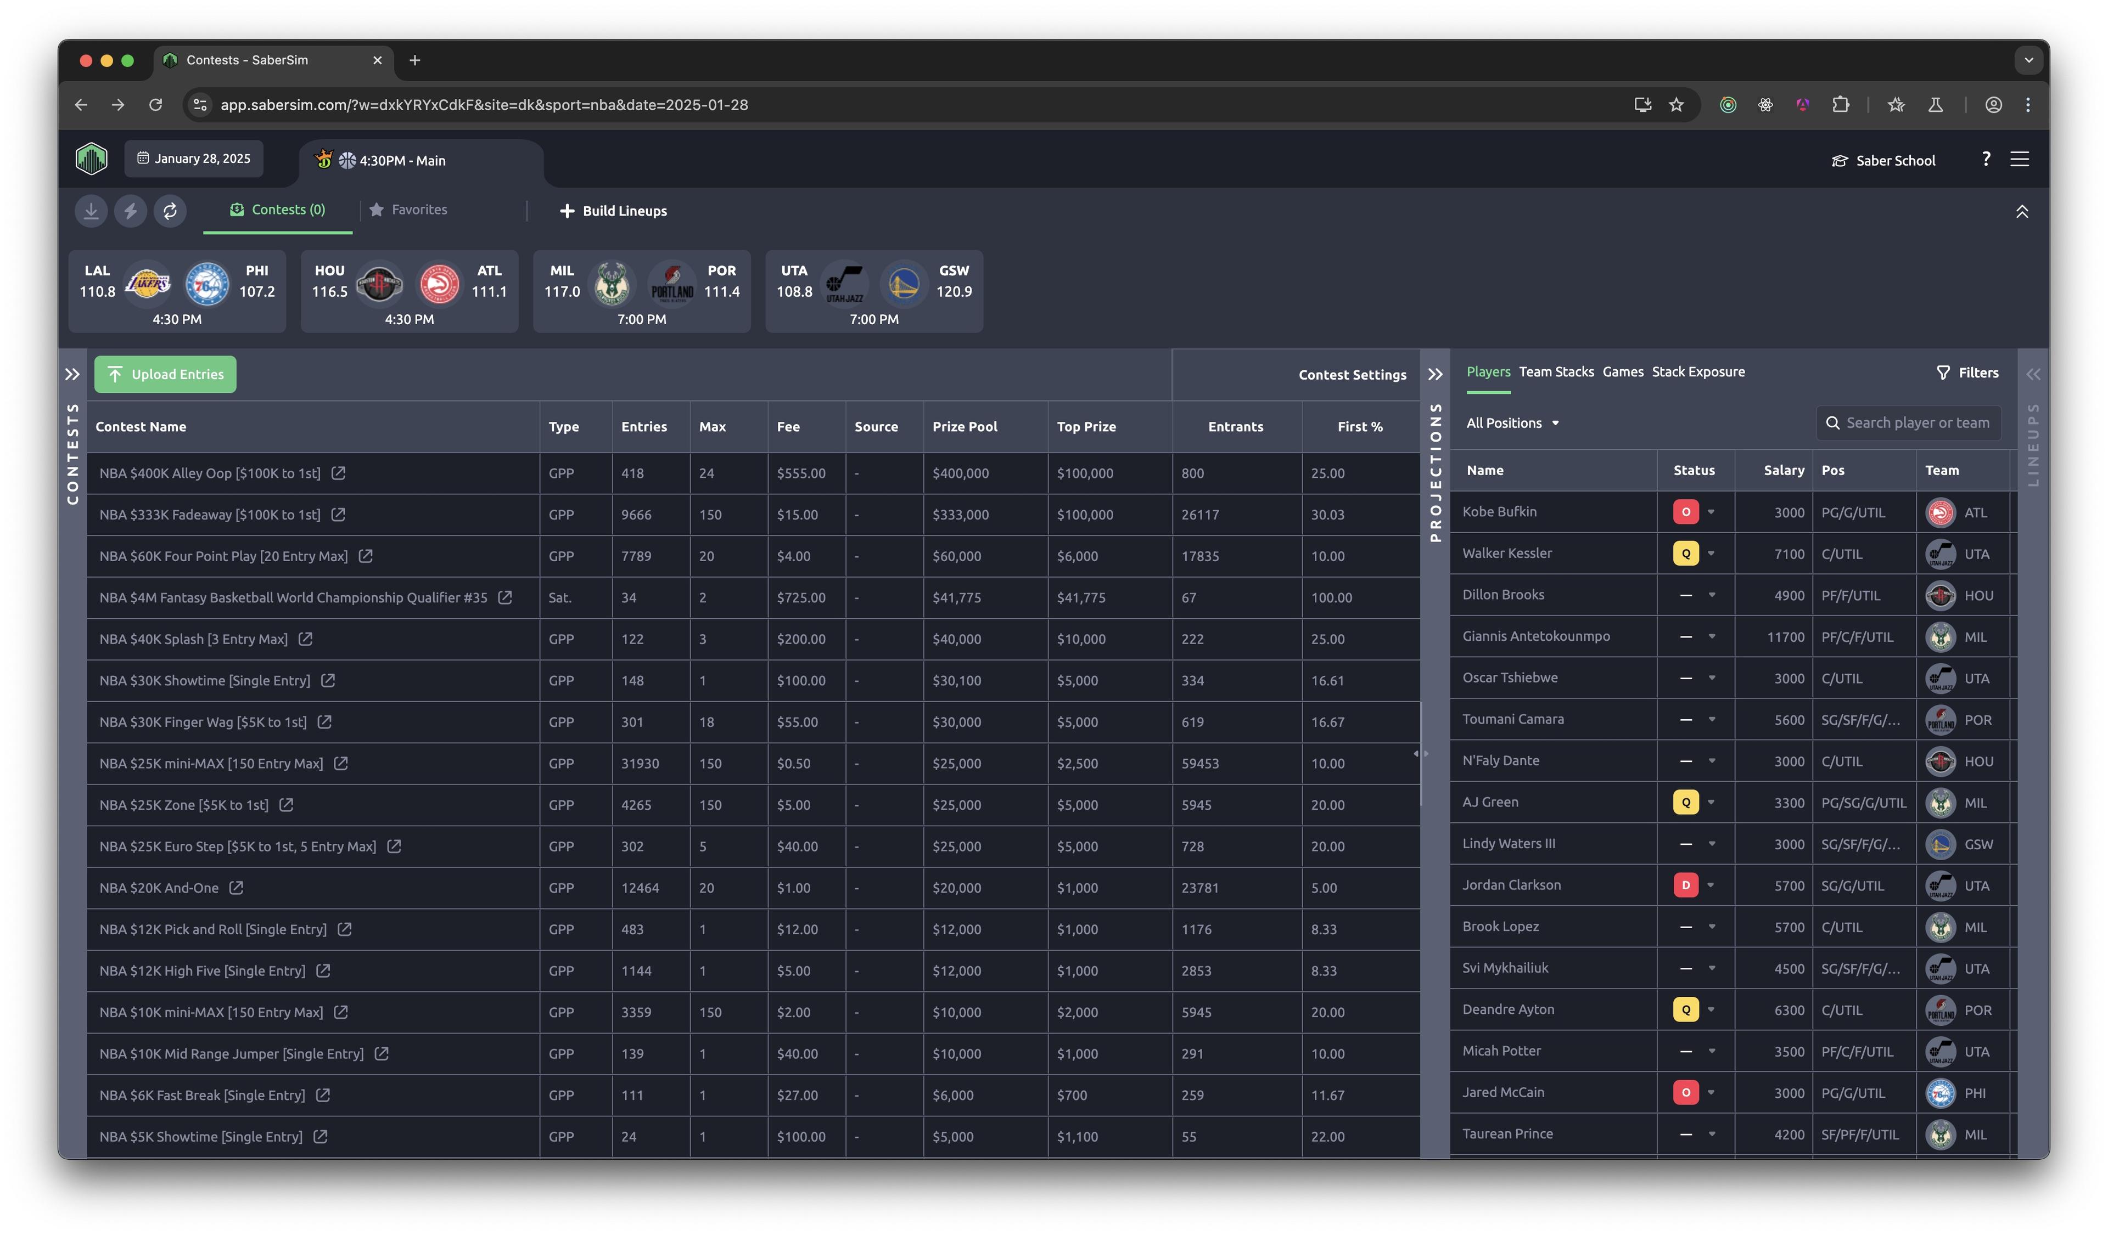Open Contest Settings
The height and width of the screenshot is (1236, 2108).
click(1352, 375)
